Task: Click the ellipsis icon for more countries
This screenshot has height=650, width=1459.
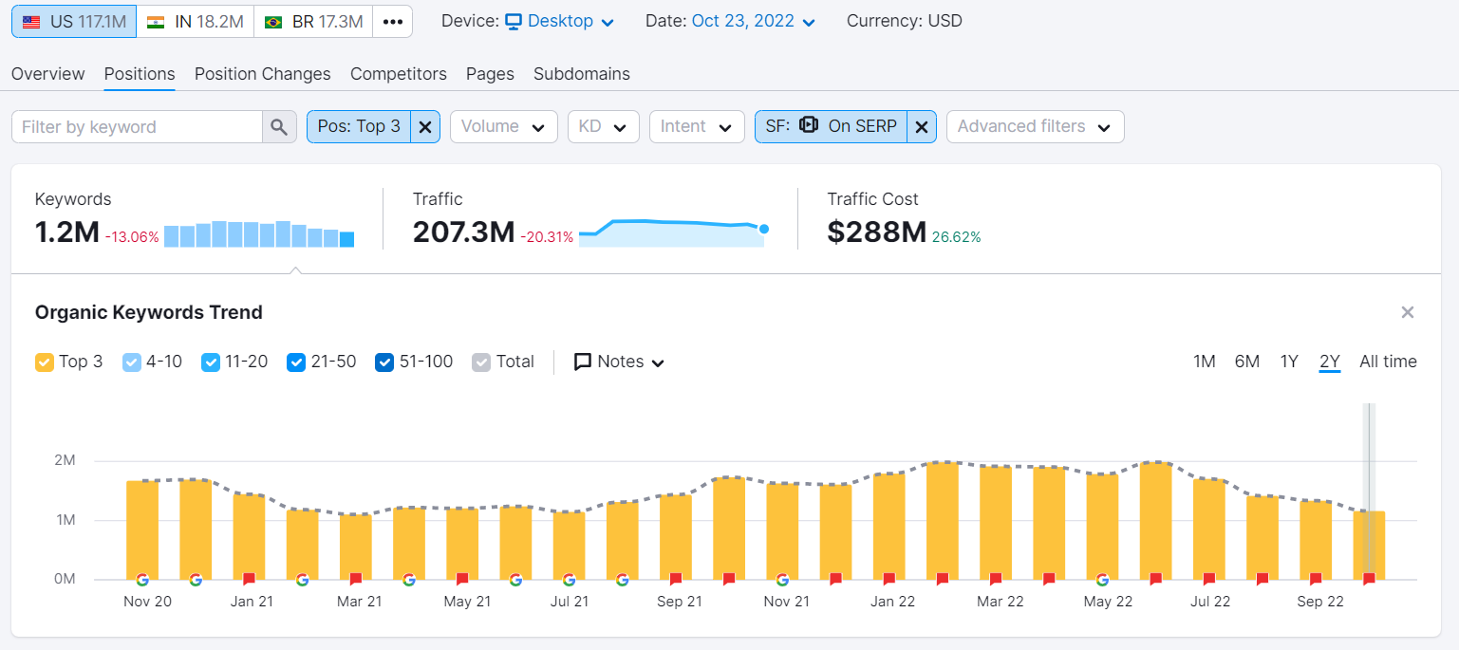Action: coord(393,20)
